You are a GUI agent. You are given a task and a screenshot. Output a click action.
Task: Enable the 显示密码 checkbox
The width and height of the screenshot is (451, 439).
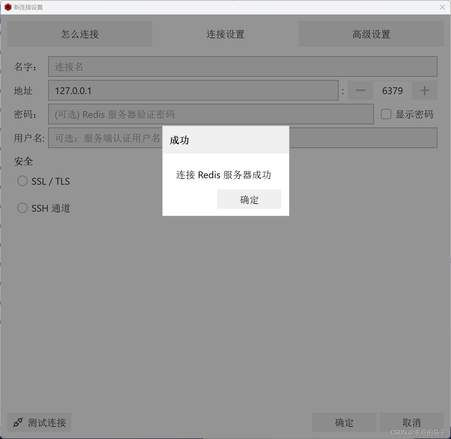pyautogui.click(x=386, y=114)
